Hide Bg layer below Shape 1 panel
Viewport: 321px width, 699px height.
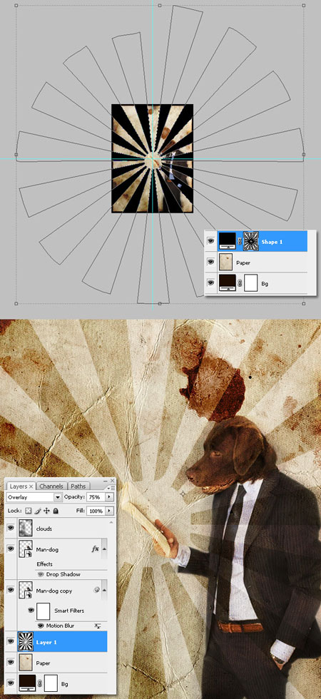tap(211, 284)
